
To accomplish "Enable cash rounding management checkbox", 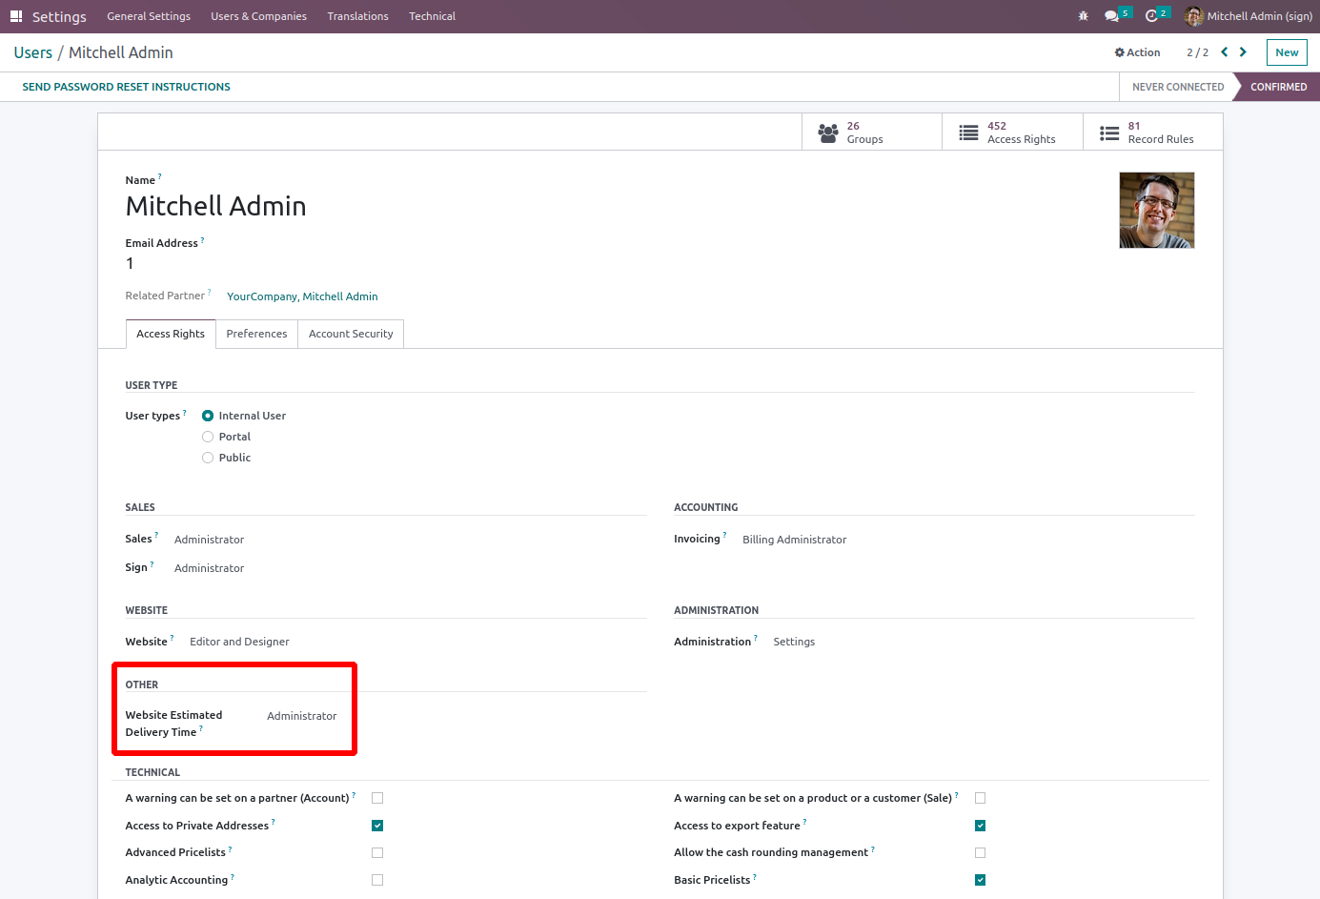I will coord(980,853).
